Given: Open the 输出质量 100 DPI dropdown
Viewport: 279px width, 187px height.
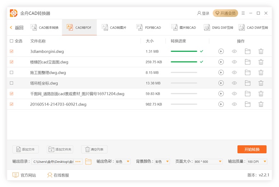Looking at the screenshot, I should click(x=257, y=161).
